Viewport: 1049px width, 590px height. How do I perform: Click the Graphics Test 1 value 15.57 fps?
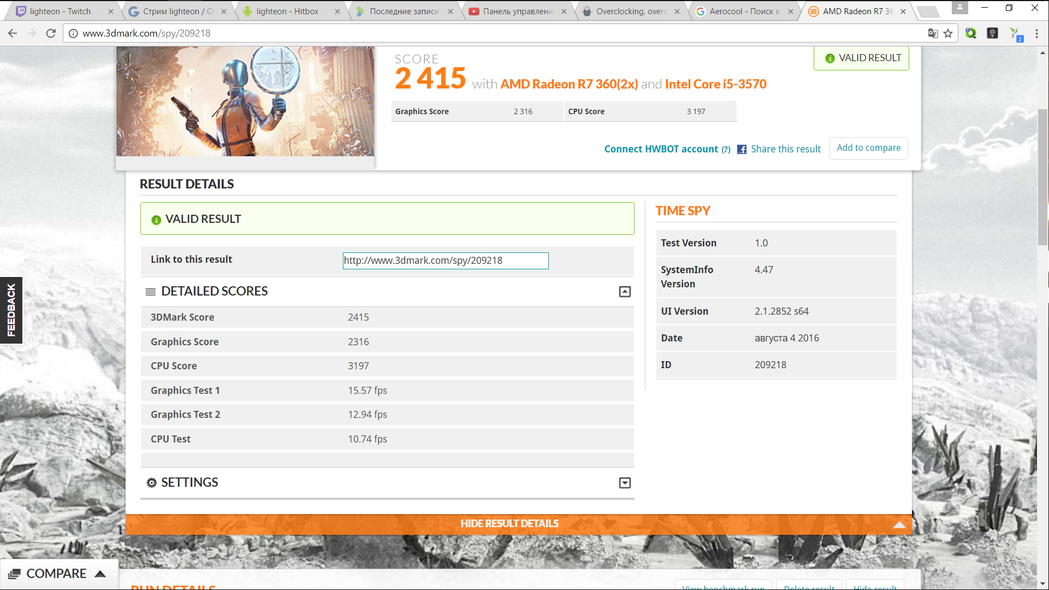click(368, 391)
